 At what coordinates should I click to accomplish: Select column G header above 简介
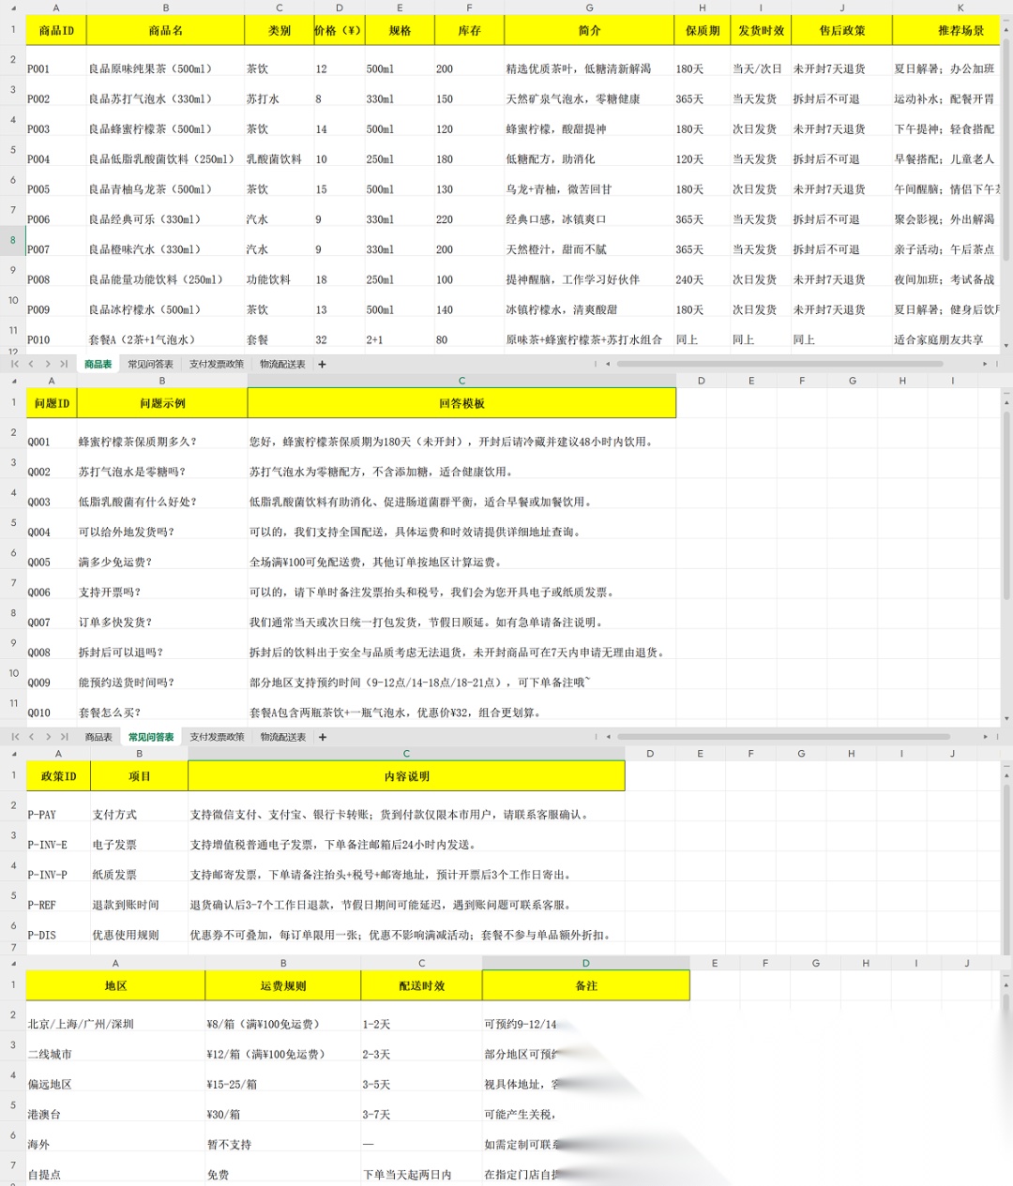[x=589, y=8]
